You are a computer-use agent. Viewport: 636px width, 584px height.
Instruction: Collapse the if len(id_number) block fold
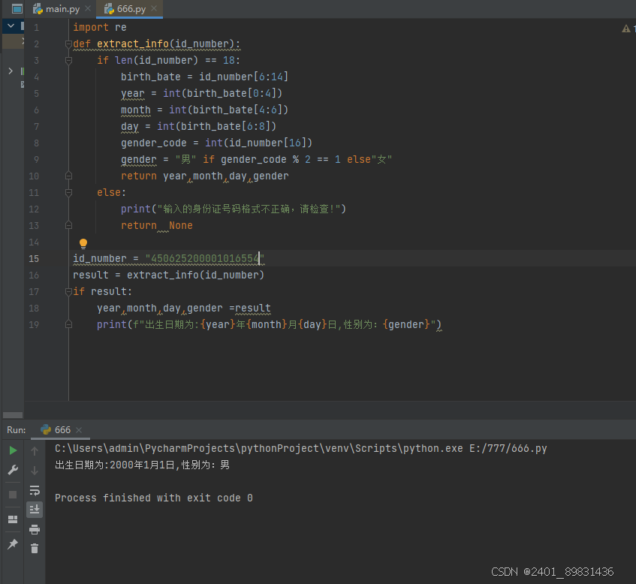coord(68,61)
